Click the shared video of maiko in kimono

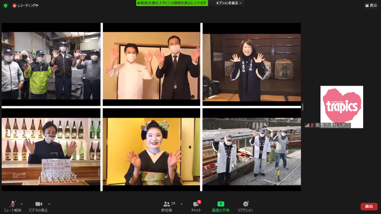pos(151,152)
